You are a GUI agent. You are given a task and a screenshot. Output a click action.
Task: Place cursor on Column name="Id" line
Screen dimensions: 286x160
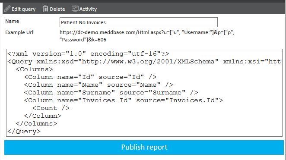90,77
